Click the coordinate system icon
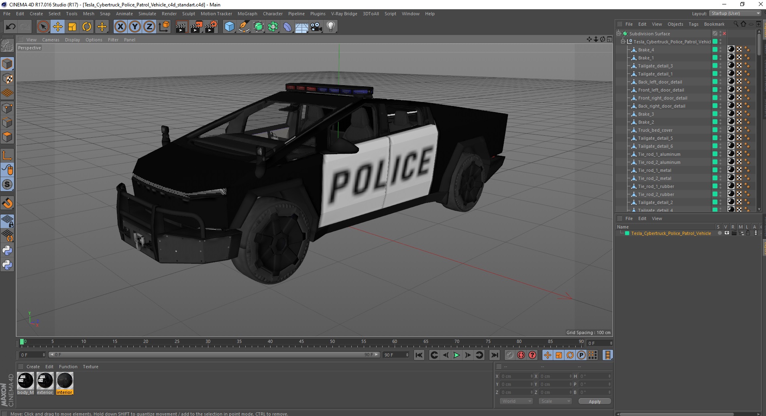Image resolution: width=766 pixels, height=416 pixels. (x=164, y=27)
